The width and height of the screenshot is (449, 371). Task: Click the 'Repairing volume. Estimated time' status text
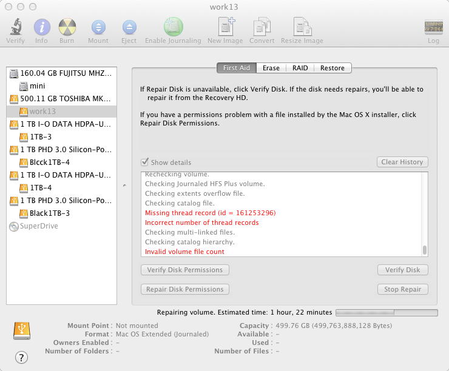tap(245, 312)
